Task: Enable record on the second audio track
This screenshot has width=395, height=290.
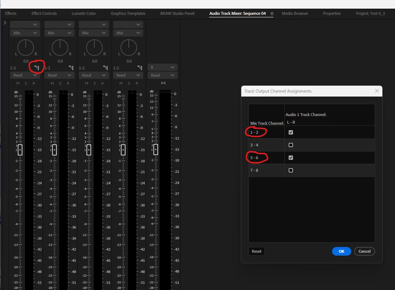Action: 68,83
